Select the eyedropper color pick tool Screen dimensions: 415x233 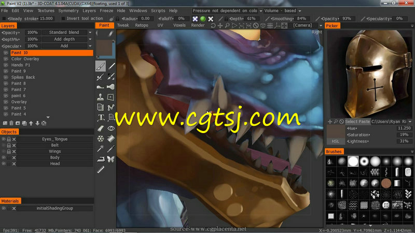111,149
